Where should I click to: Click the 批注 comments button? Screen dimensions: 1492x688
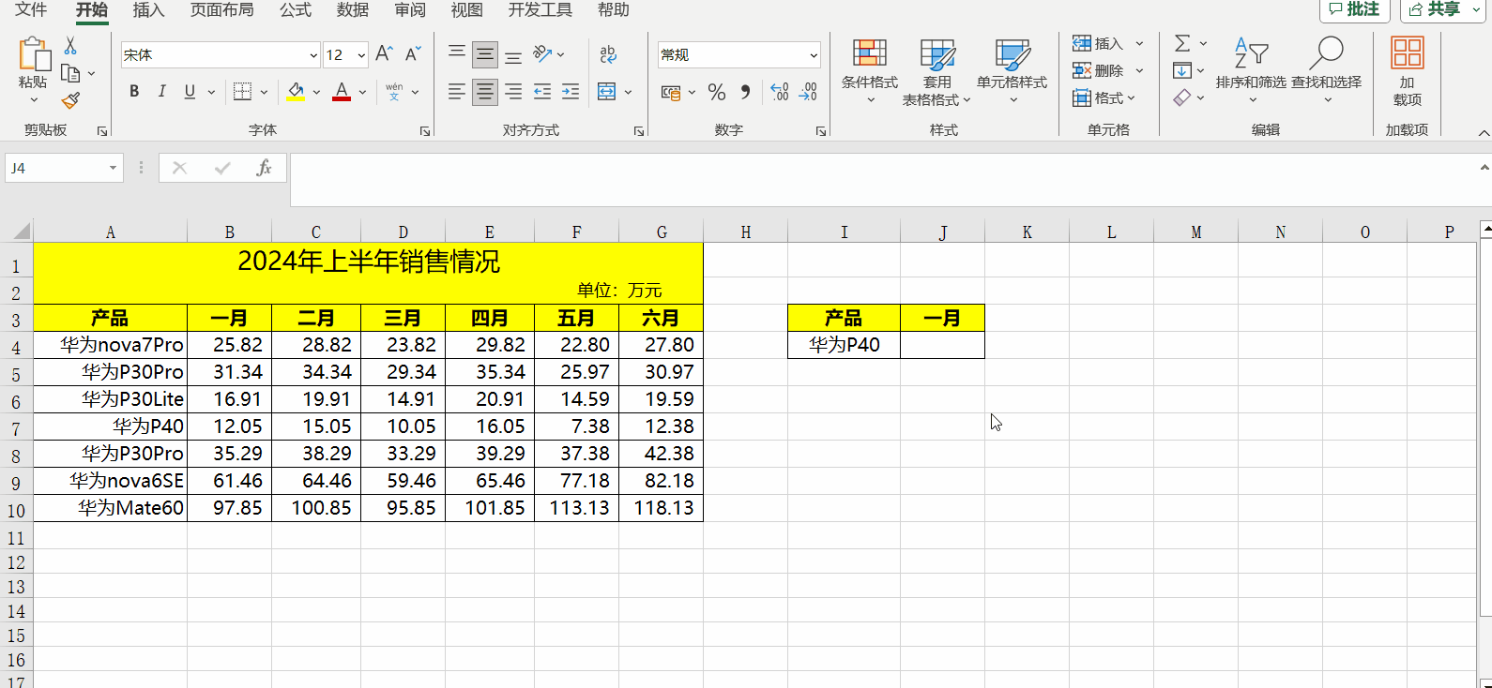pos(1354,9)
